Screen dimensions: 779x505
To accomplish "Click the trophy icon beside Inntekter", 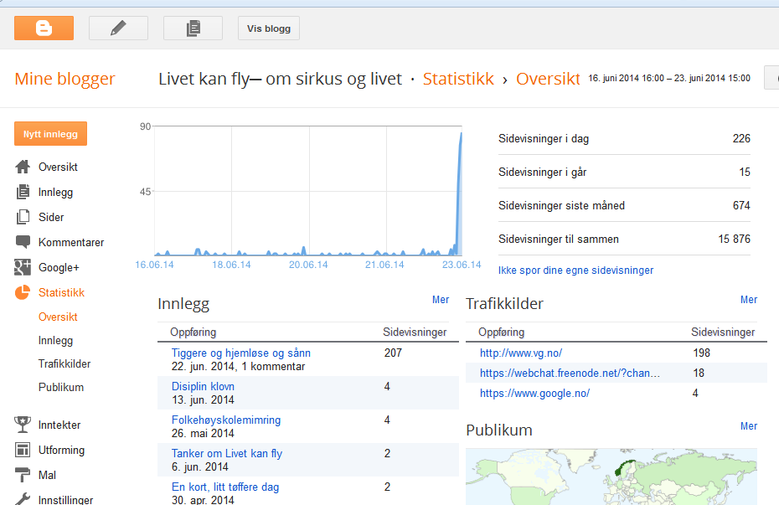I will (x=23, y=425).
